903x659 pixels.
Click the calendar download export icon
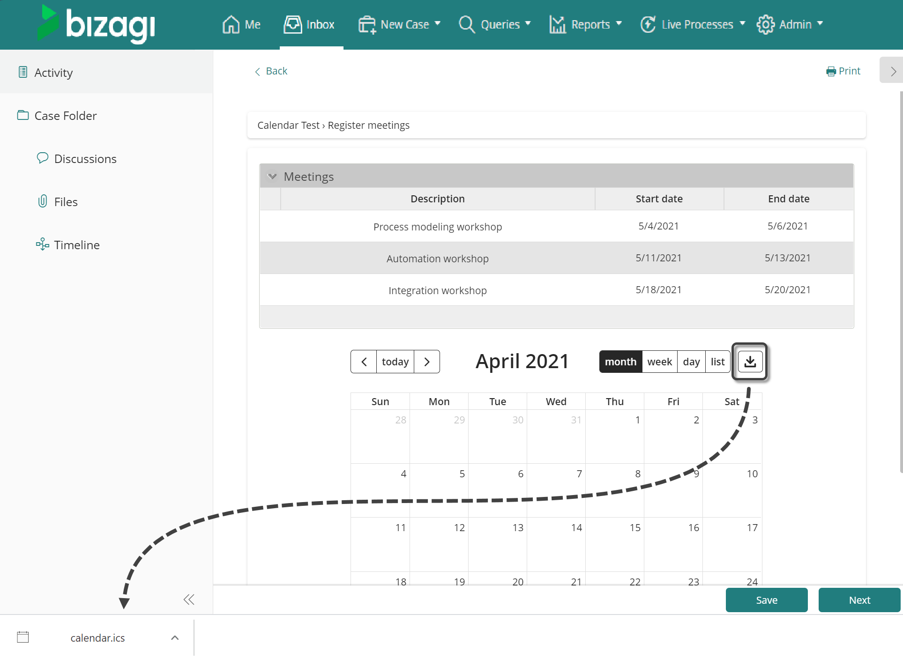(x=750, y=362)
